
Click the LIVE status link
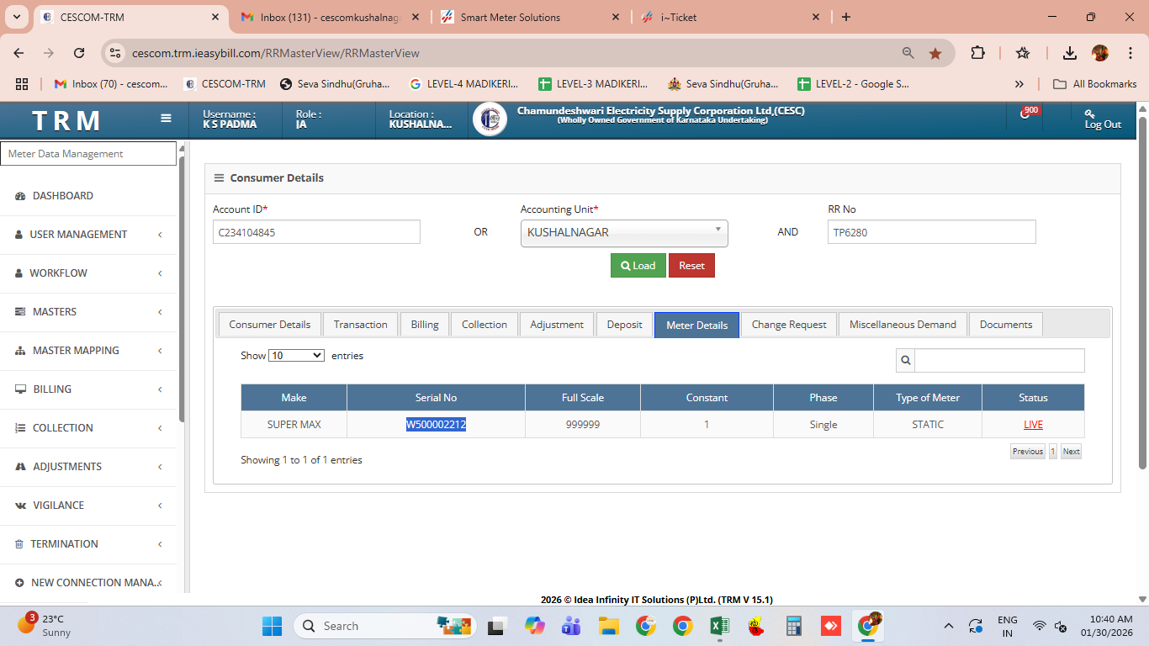pyautogui.click(x=1033, y=425)
